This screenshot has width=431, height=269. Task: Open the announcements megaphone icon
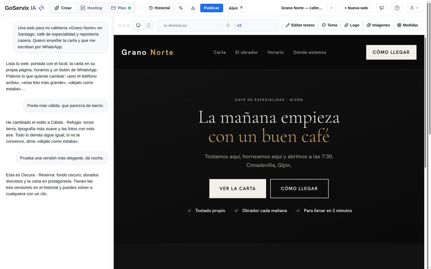click(382, 8)
